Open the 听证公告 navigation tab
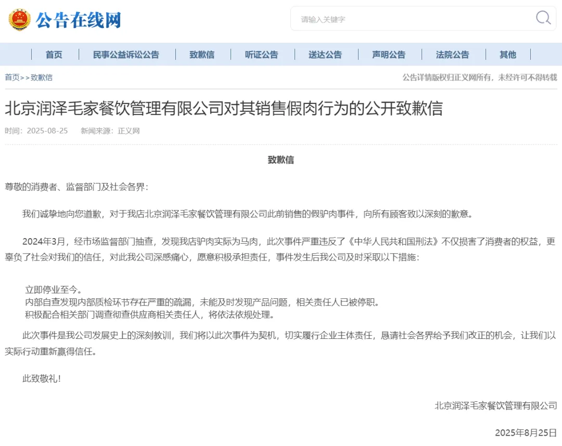This screenshot has height=446, width=562. pos(261,55)
